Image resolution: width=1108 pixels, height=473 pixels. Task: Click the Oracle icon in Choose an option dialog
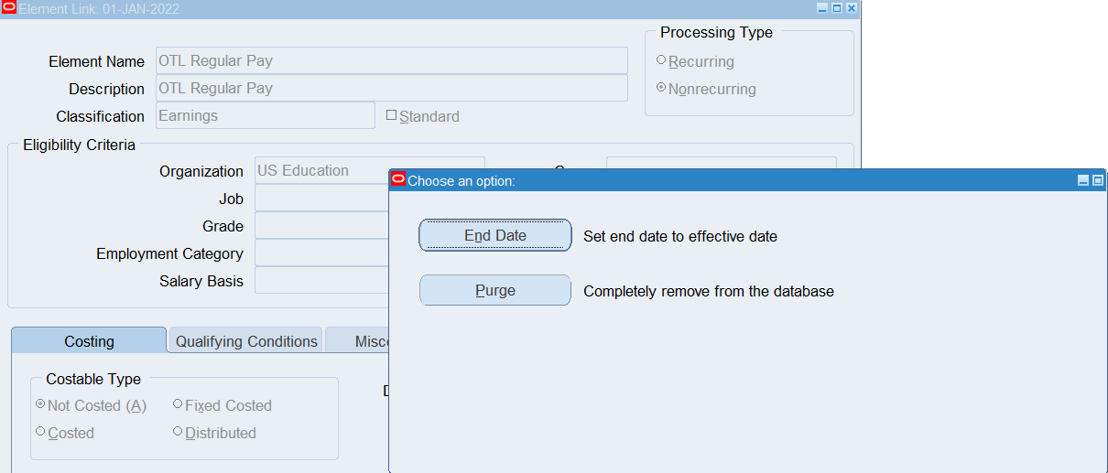[398, 180]
